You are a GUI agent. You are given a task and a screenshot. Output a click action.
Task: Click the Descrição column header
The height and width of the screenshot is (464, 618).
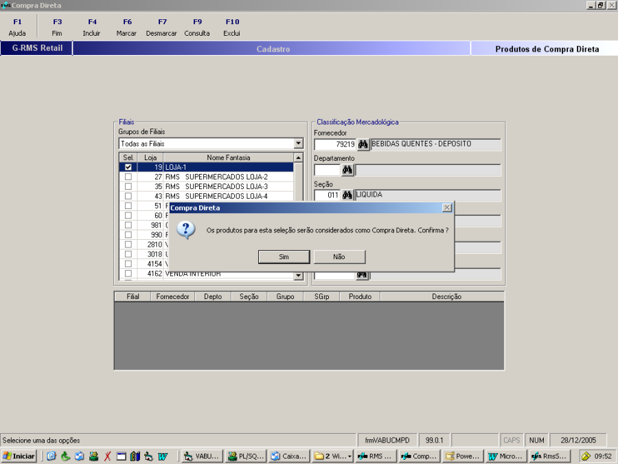(442, 297)
